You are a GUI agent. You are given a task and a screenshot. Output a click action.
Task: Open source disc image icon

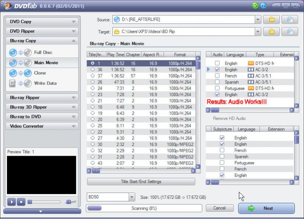tap(290, 19)
